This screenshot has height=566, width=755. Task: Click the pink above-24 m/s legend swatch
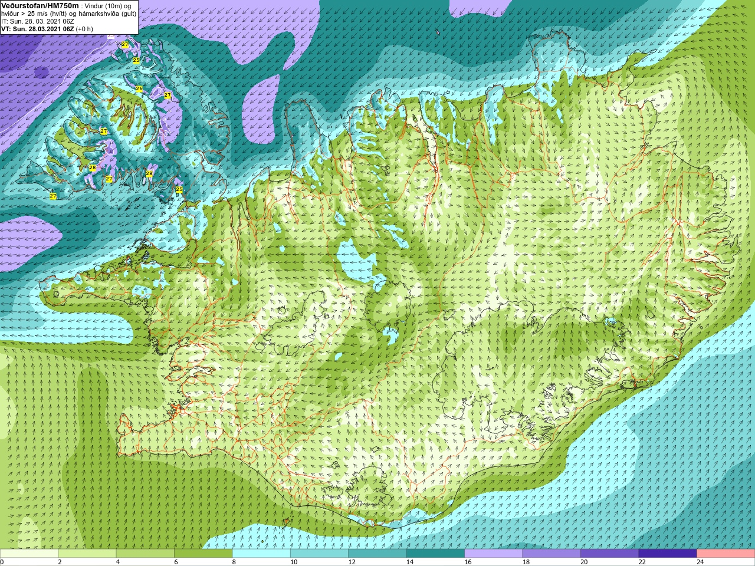[x=726, y=554]
